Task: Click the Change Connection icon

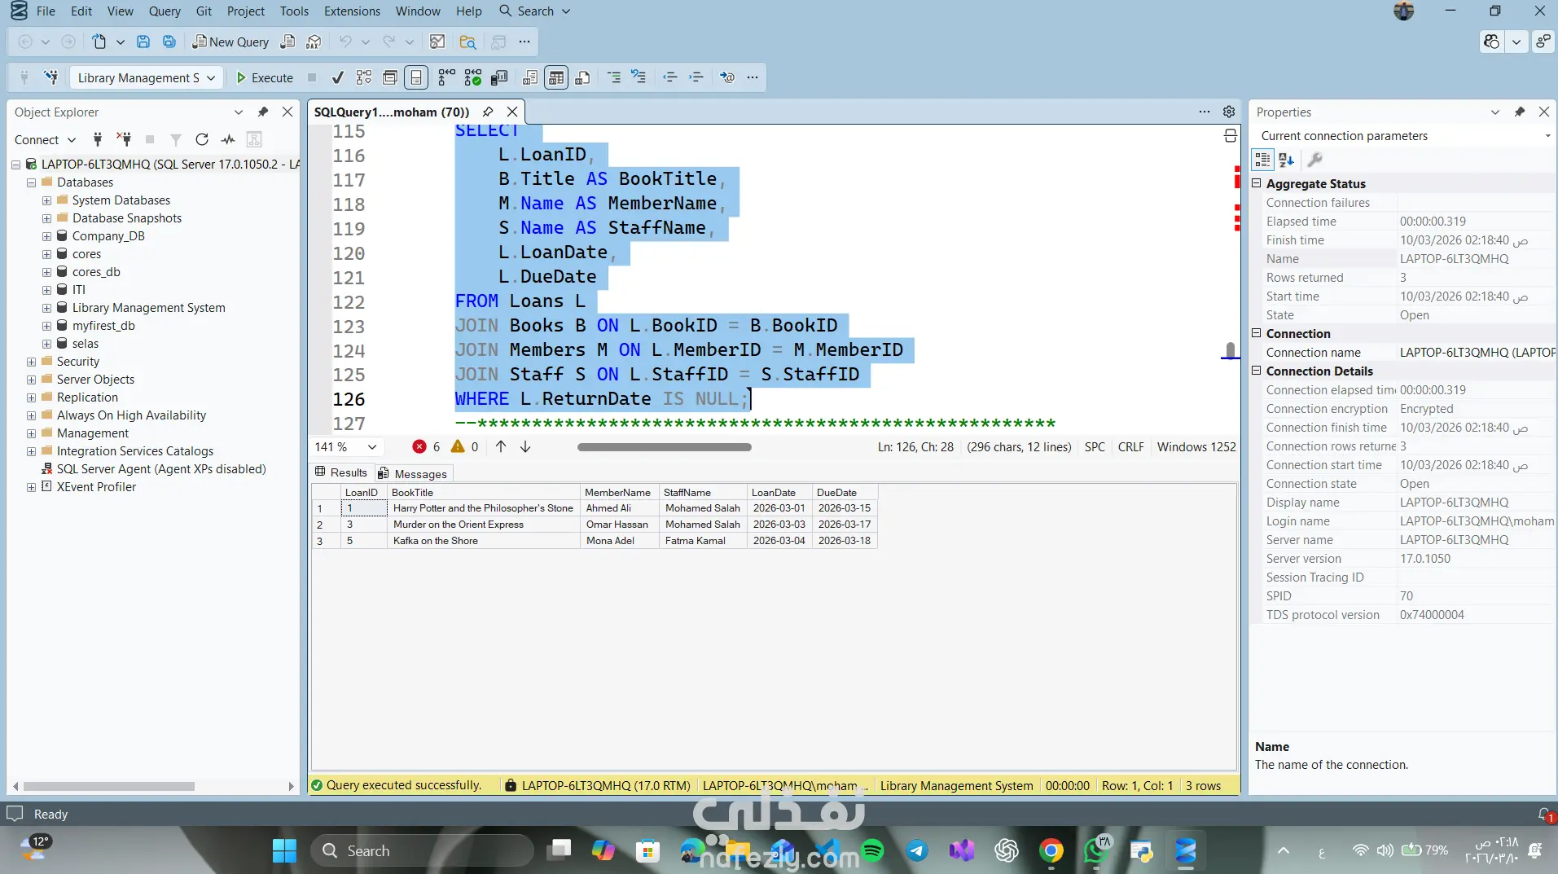Action: click(x=51, y=77)
